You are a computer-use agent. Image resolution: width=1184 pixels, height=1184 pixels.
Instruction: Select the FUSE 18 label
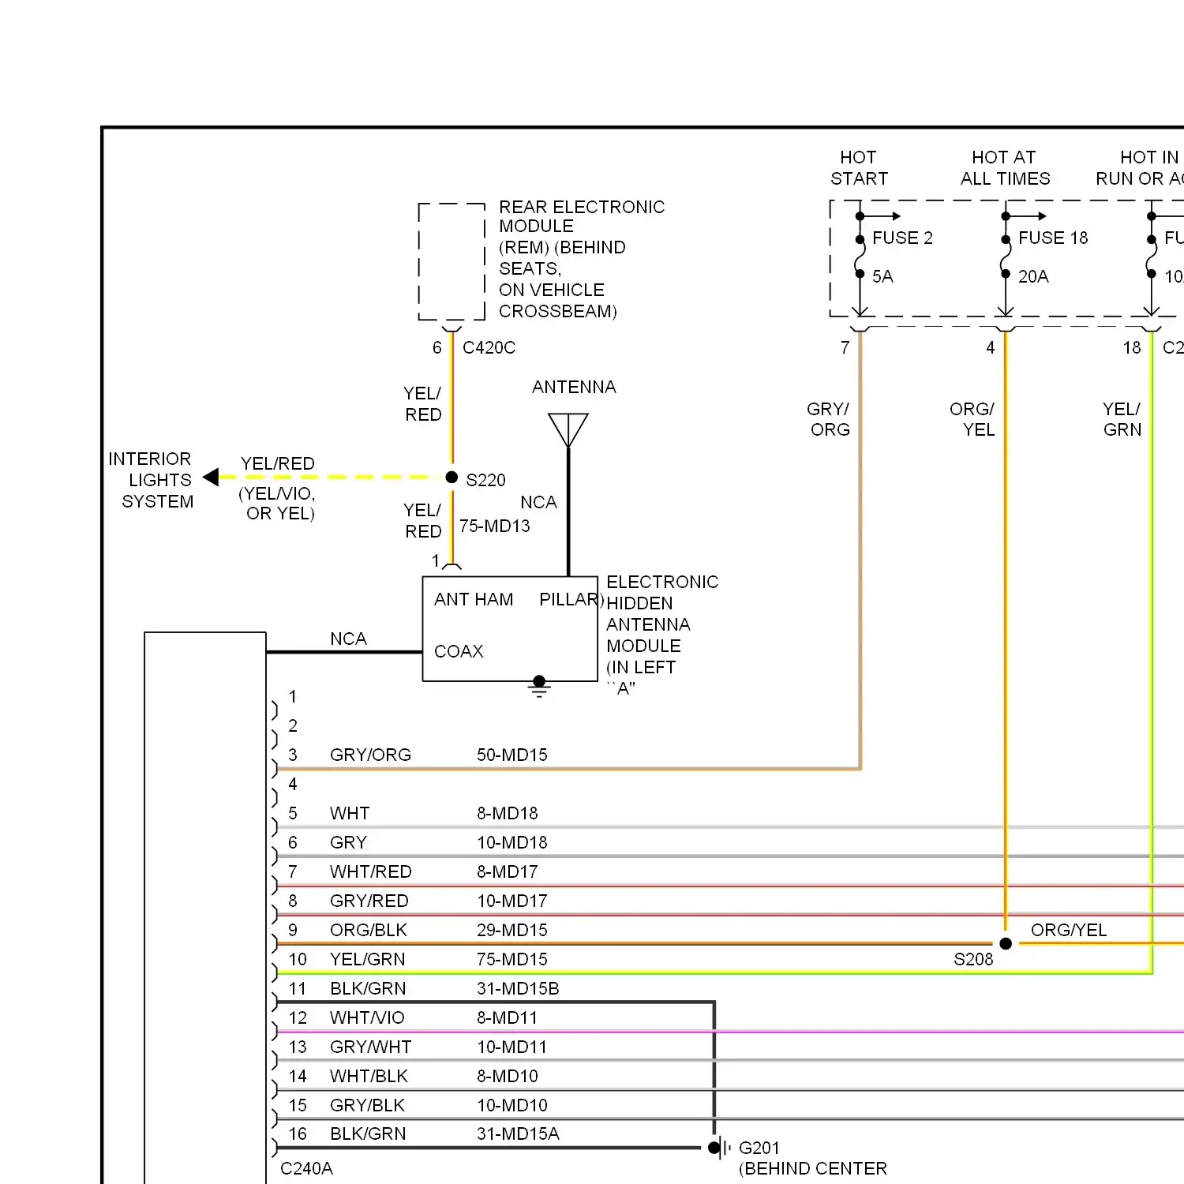1053,238
